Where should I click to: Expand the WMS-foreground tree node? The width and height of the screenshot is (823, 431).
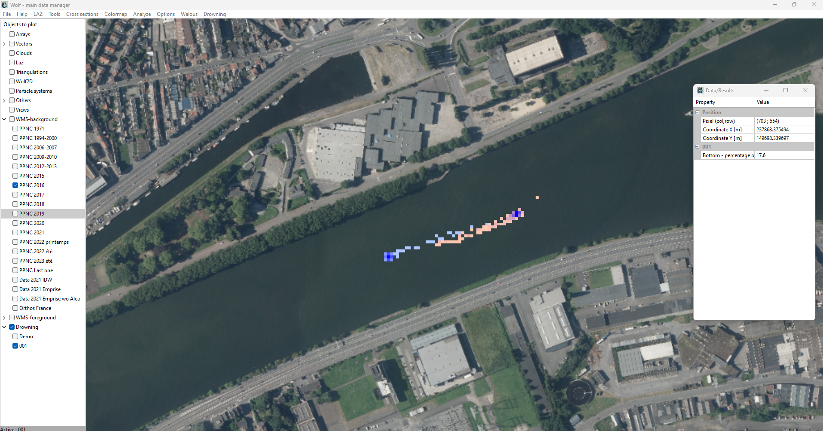tap(4, 318)
